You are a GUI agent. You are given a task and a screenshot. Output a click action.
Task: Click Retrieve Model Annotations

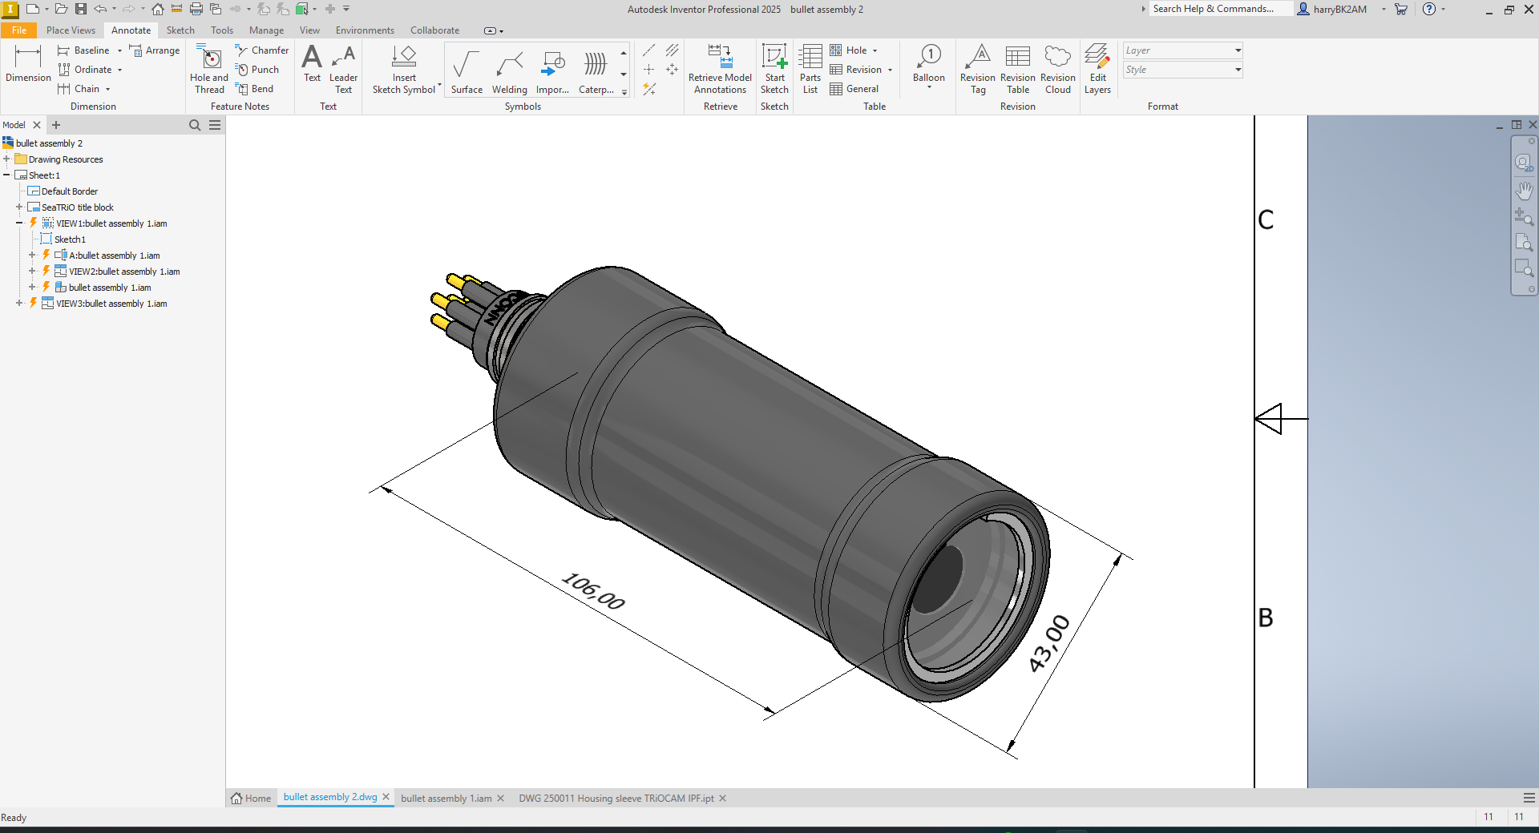pyautogui.click(x=720, y=69)
